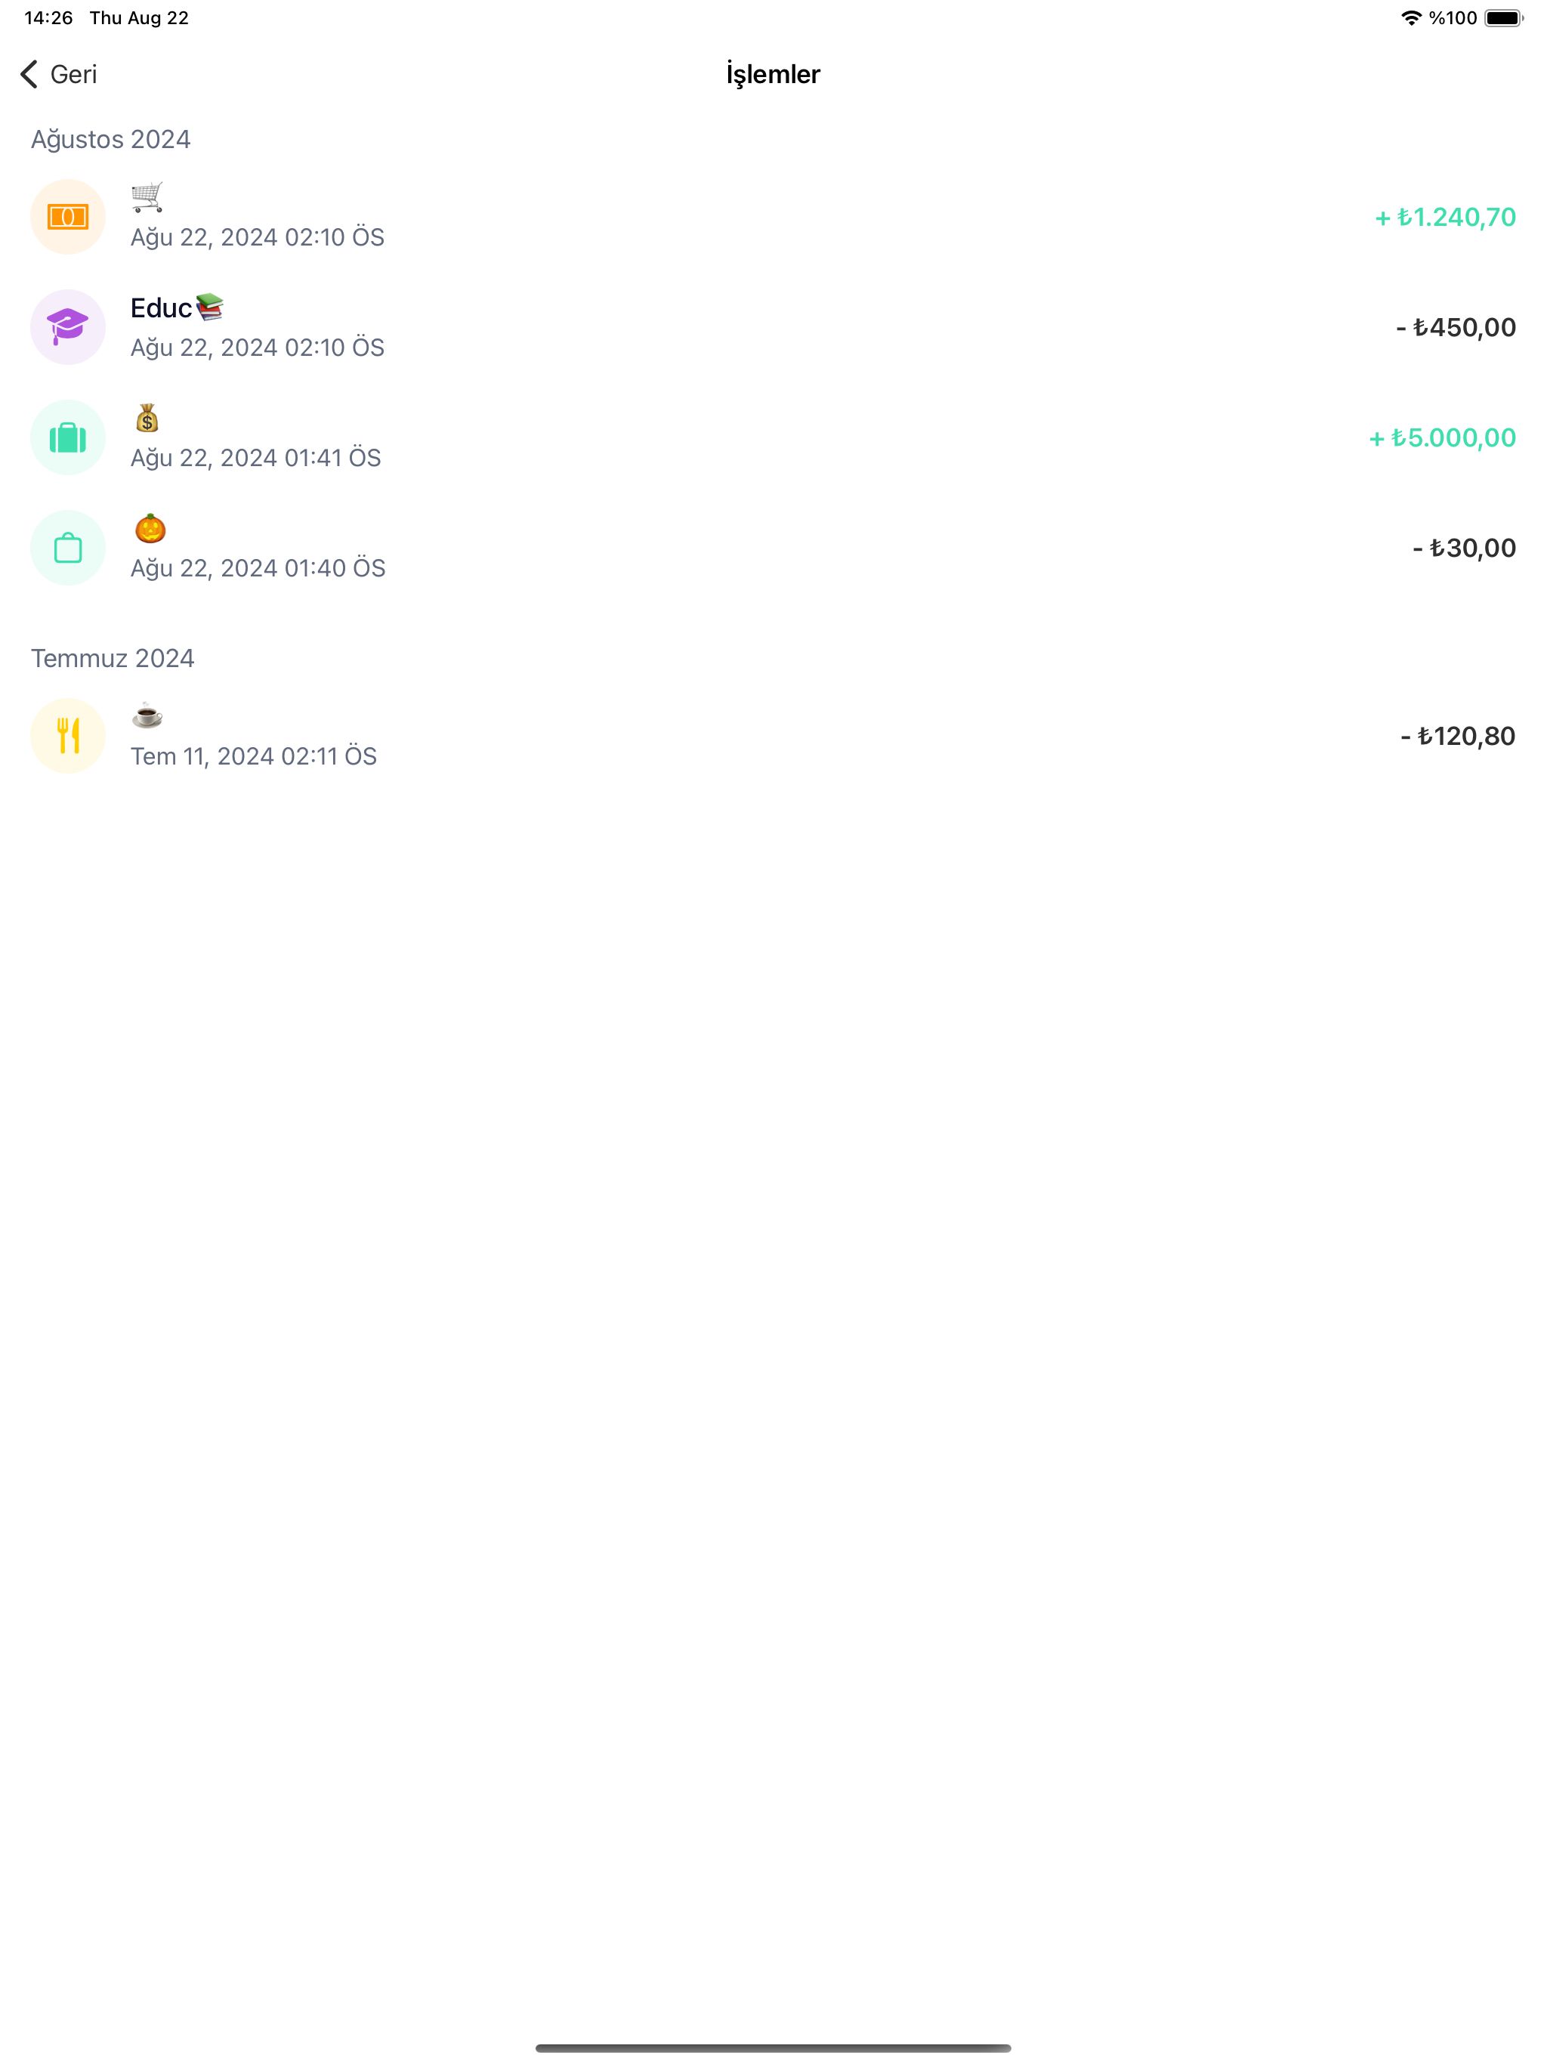This screenshot has height=2064, width=1547.
Task: Open the +₺1.240,70 income transaction
Action: (1444, 218)
